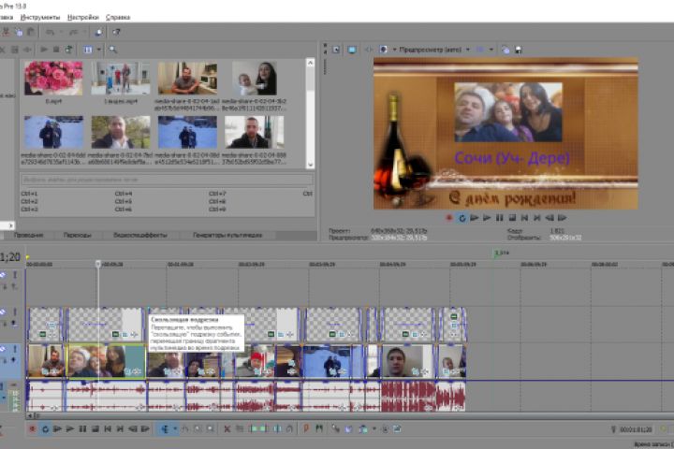Click Pause under the video preview
Screen dimensions: 674x449
500,218
